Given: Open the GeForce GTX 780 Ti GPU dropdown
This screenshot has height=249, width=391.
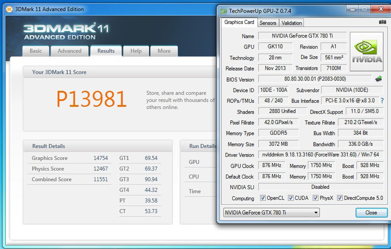Looking at the screenshot, I should [271, 212].
